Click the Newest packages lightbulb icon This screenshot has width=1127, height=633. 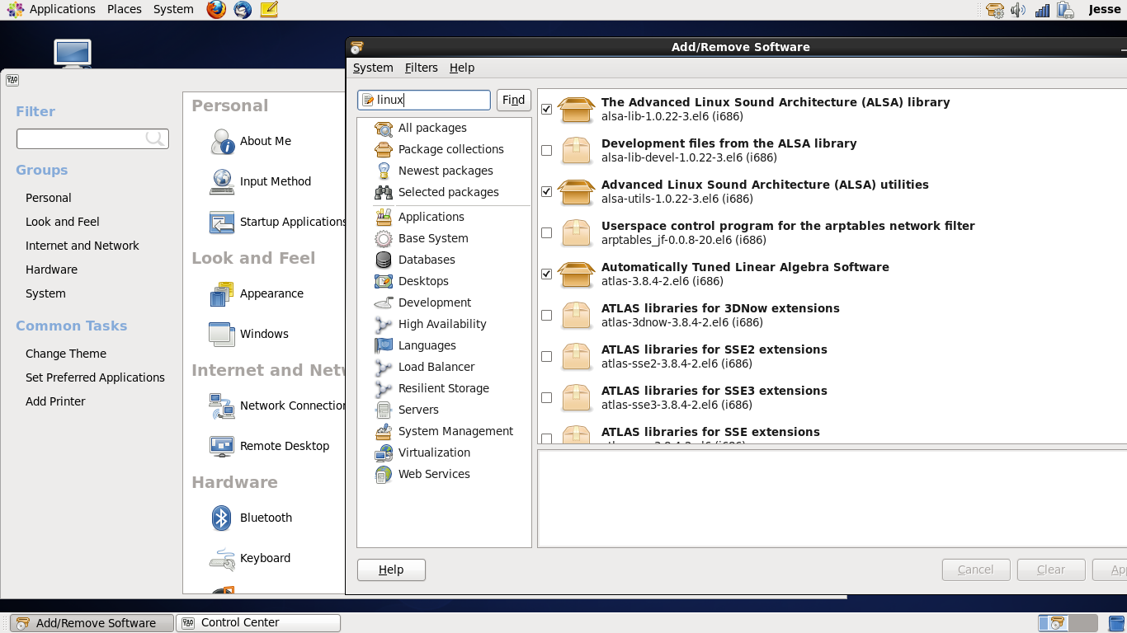pyautogui.click(x=384, y=171)
